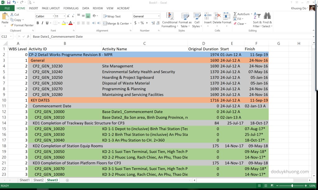
Task: Select the Format Painter tool
Action: pos(22,25)
